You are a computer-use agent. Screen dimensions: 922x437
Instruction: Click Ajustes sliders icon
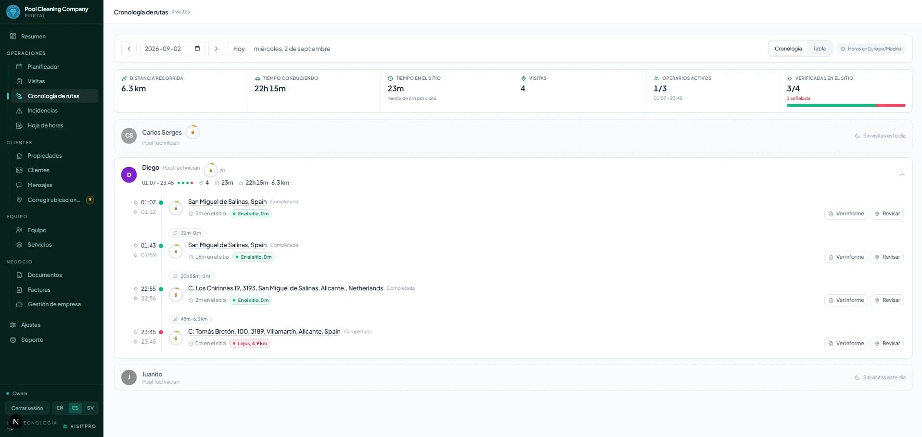coord(13,325)
